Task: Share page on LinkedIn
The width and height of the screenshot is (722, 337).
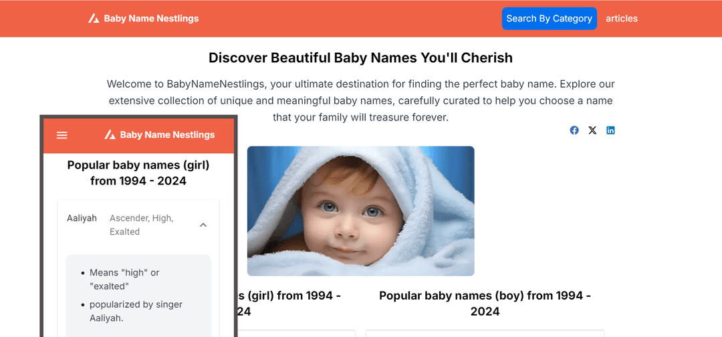Action: pyautogui.click(x=610, y=130)
